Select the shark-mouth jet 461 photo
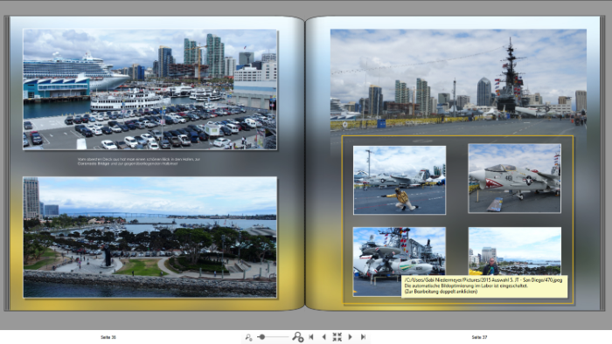Viewport: 612px width, 344px height. coord(514,178)
